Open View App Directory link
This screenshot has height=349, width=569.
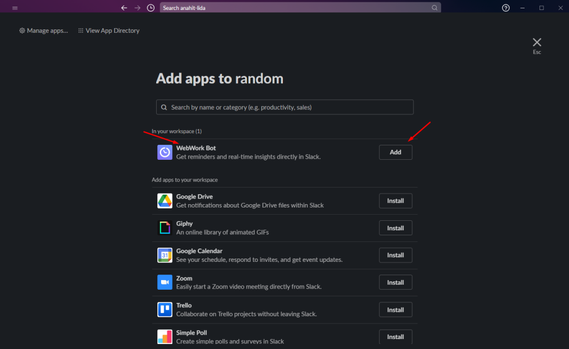coord(112,31)
